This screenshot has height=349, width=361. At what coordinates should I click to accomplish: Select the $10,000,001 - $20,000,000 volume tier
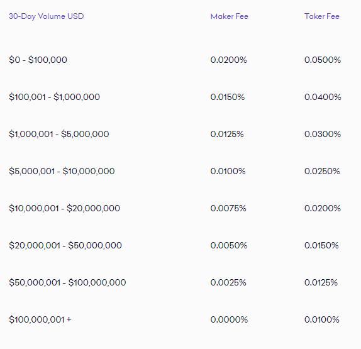pos(64,208)
